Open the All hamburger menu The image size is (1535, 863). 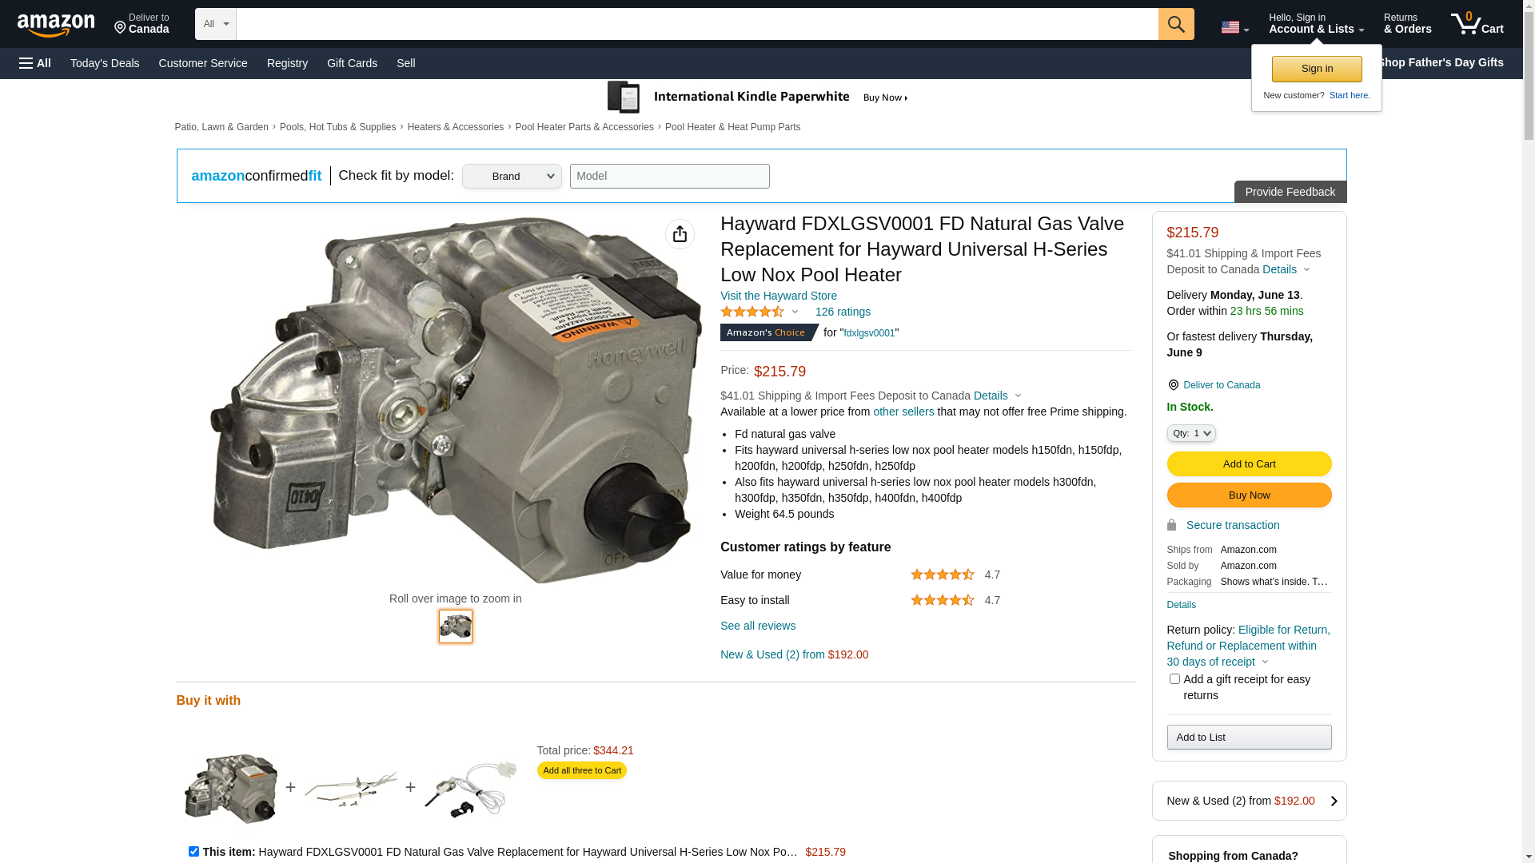click(35, 63)
